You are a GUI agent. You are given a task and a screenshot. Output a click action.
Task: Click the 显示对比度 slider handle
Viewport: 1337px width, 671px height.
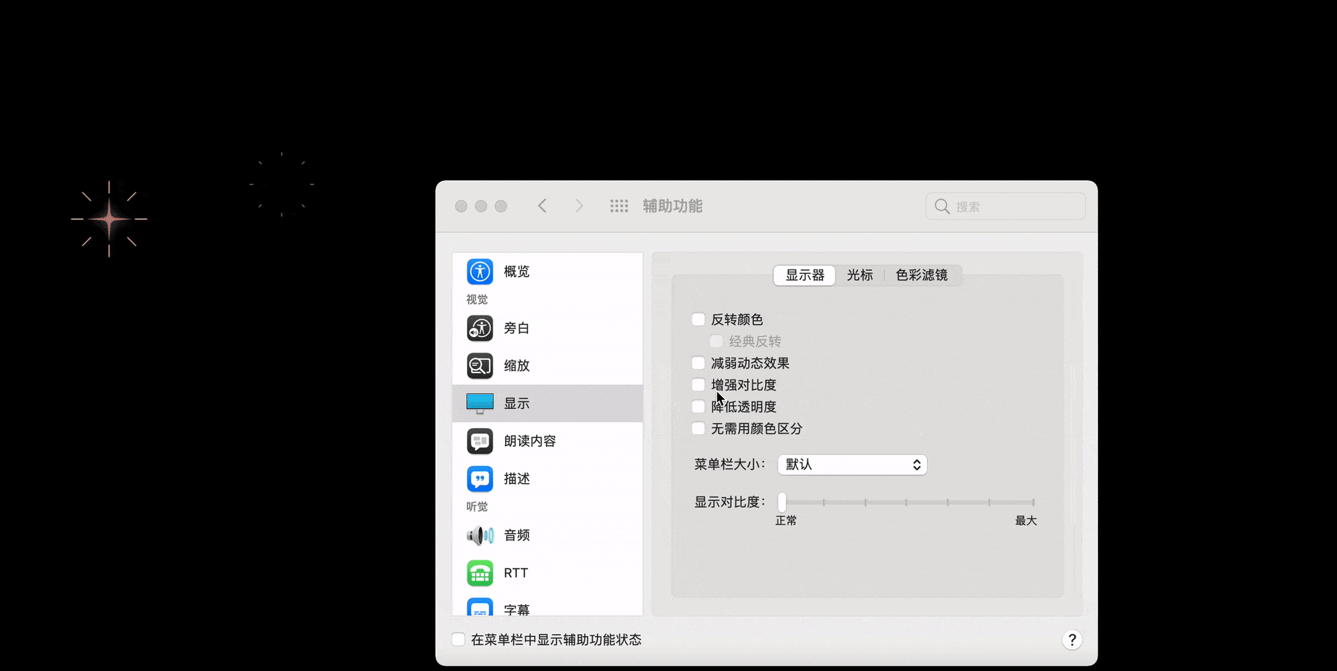(x=782, y=503)
